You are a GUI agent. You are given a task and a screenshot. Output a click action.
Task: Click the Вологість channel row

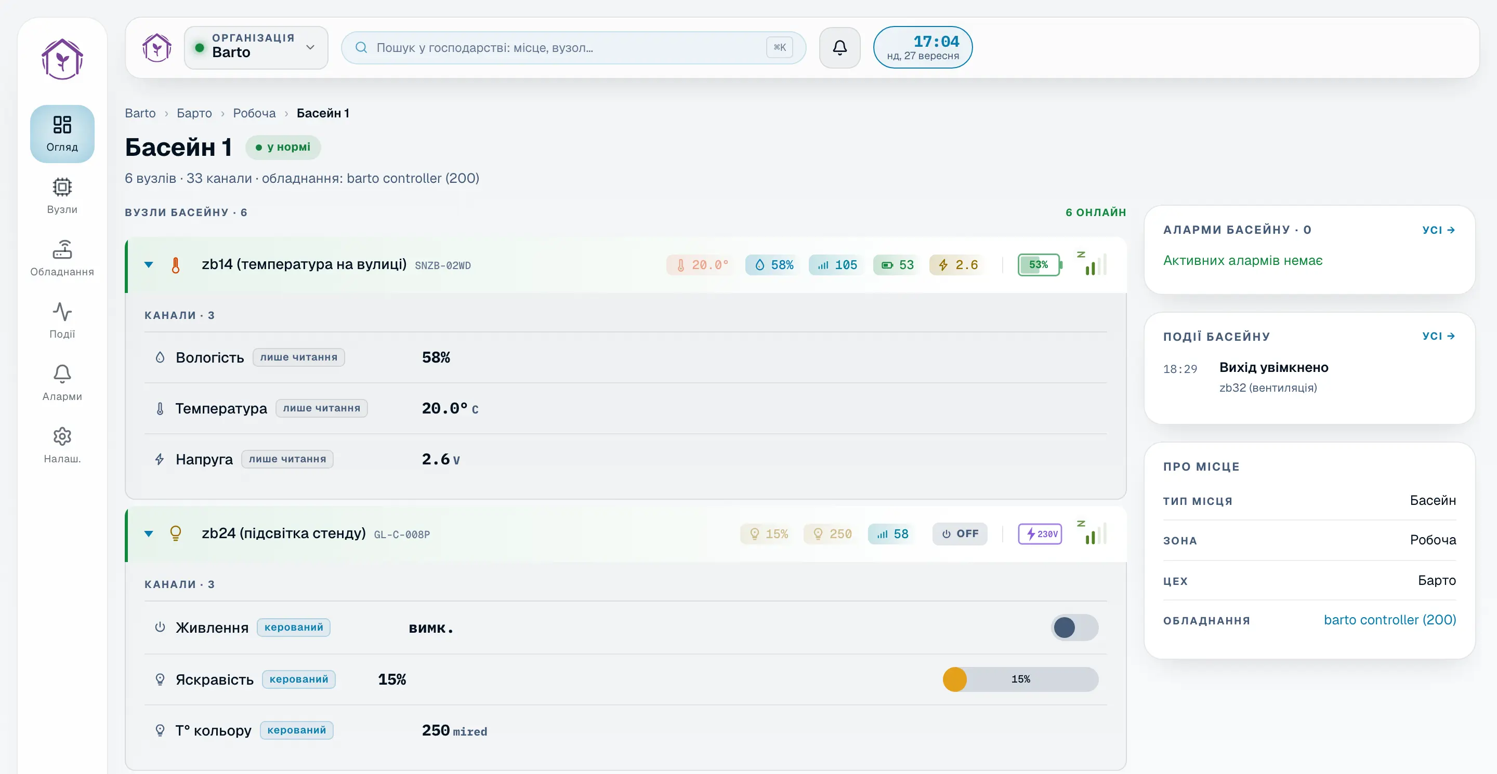tap(625, 358)
